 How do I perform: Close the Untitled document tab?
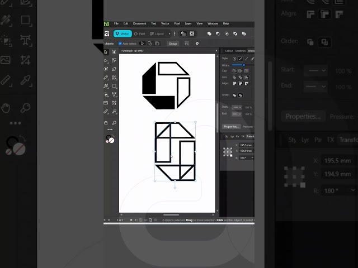[216, 51]
